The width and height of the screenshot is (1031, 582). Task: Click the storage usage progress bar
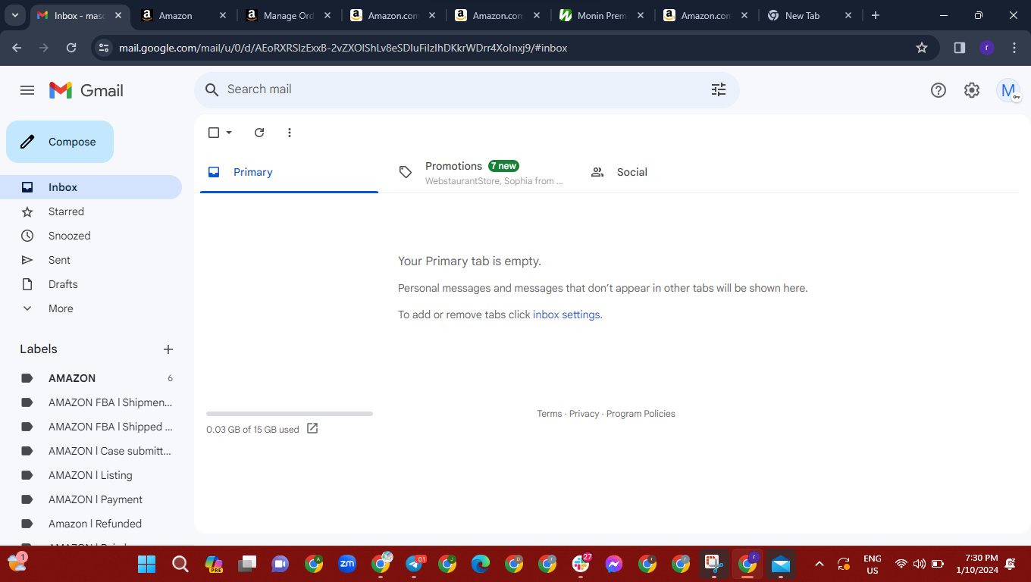coord(290,414)
